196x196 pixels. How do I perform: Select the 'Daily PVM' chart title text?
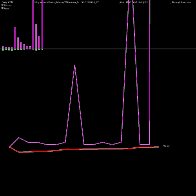coord(7,2)
